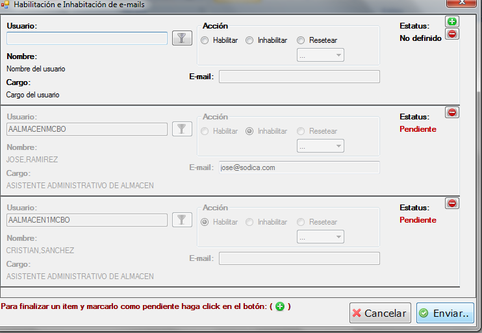482x333 pixels.
Task: Open user filter search next to empty Usuario field
Action: (182, 38)
